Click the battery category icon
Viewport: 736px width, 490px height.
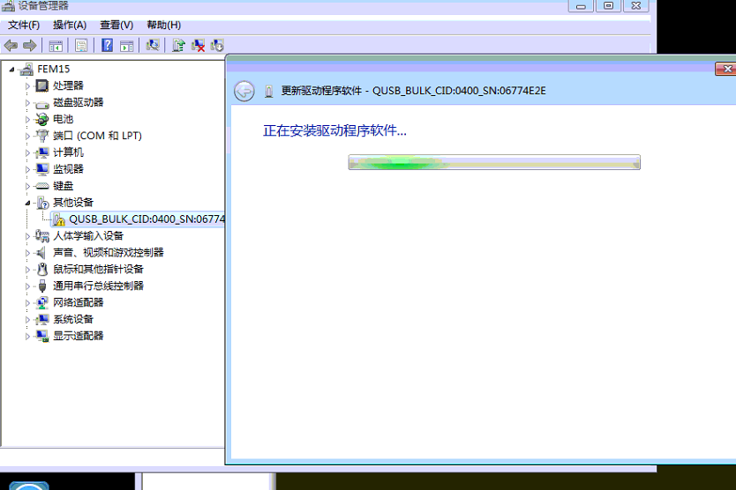click(42, 120)
